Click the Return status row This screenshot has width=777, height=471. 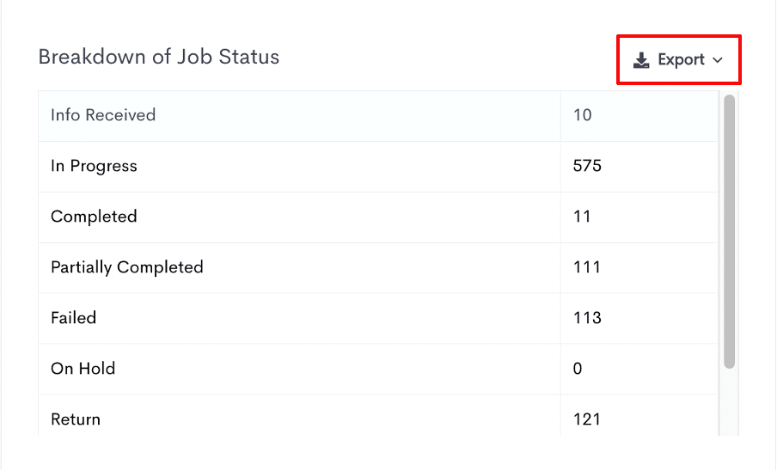click(x=378, y=415)
